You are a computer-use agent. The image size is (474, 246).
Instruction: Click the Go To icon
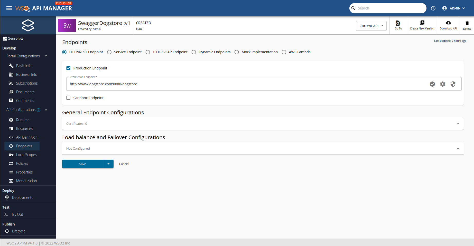[x=398, y=23]
